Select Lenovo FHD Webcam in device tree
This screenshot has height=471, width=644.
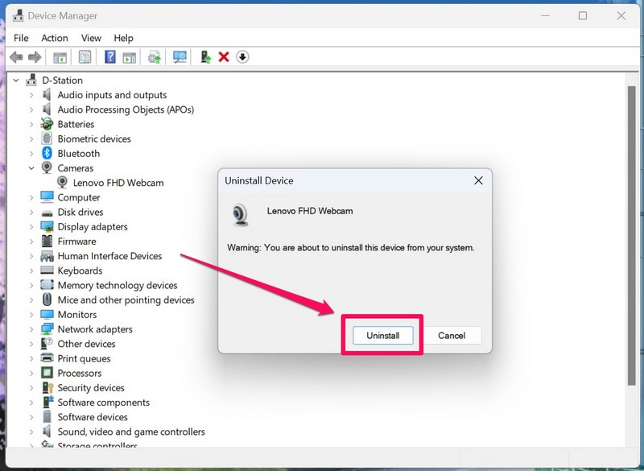coord(118,183)
